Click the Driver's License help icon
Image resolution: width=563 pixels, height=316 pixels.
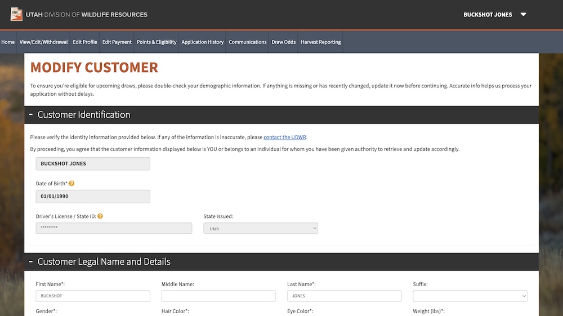coord(100,216)
